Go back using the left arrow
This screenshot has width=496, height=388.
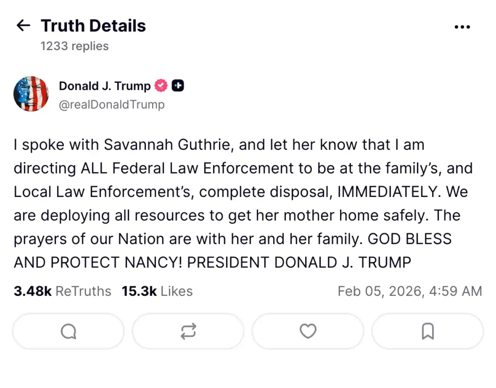(23, 26)
